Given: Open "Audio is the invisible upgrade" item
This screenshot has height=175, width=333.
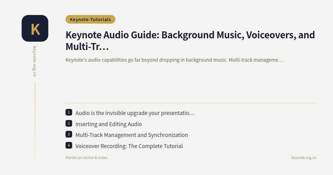Looking at the screenshot, I should 135,113.
